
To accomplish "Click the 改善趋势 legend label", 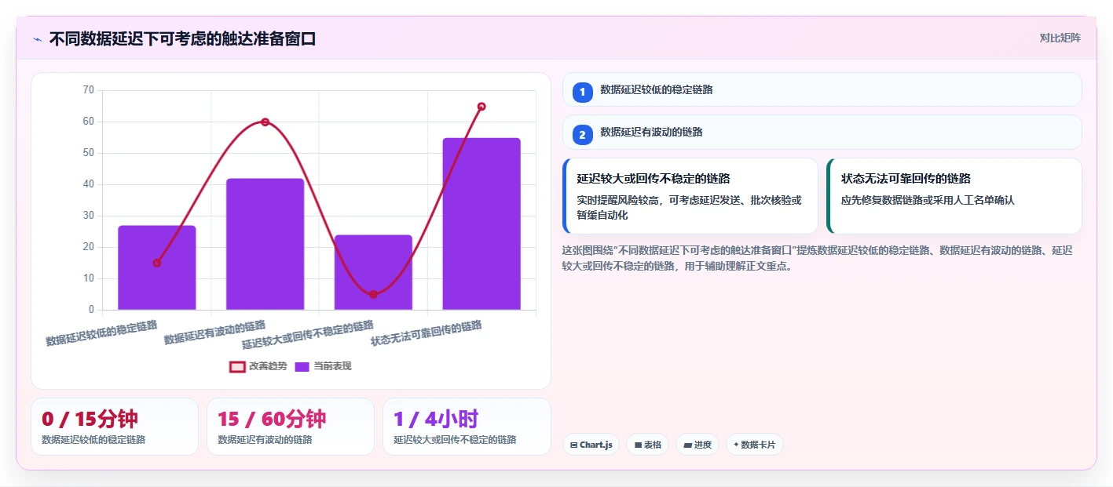I will tap(268, 366).
